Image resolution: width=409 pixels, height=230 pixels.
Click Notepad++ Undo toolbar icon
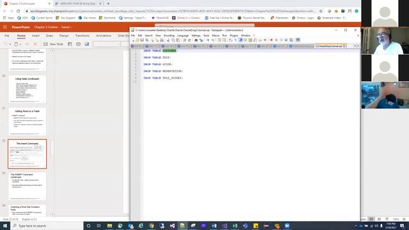(x=185, y=40)
